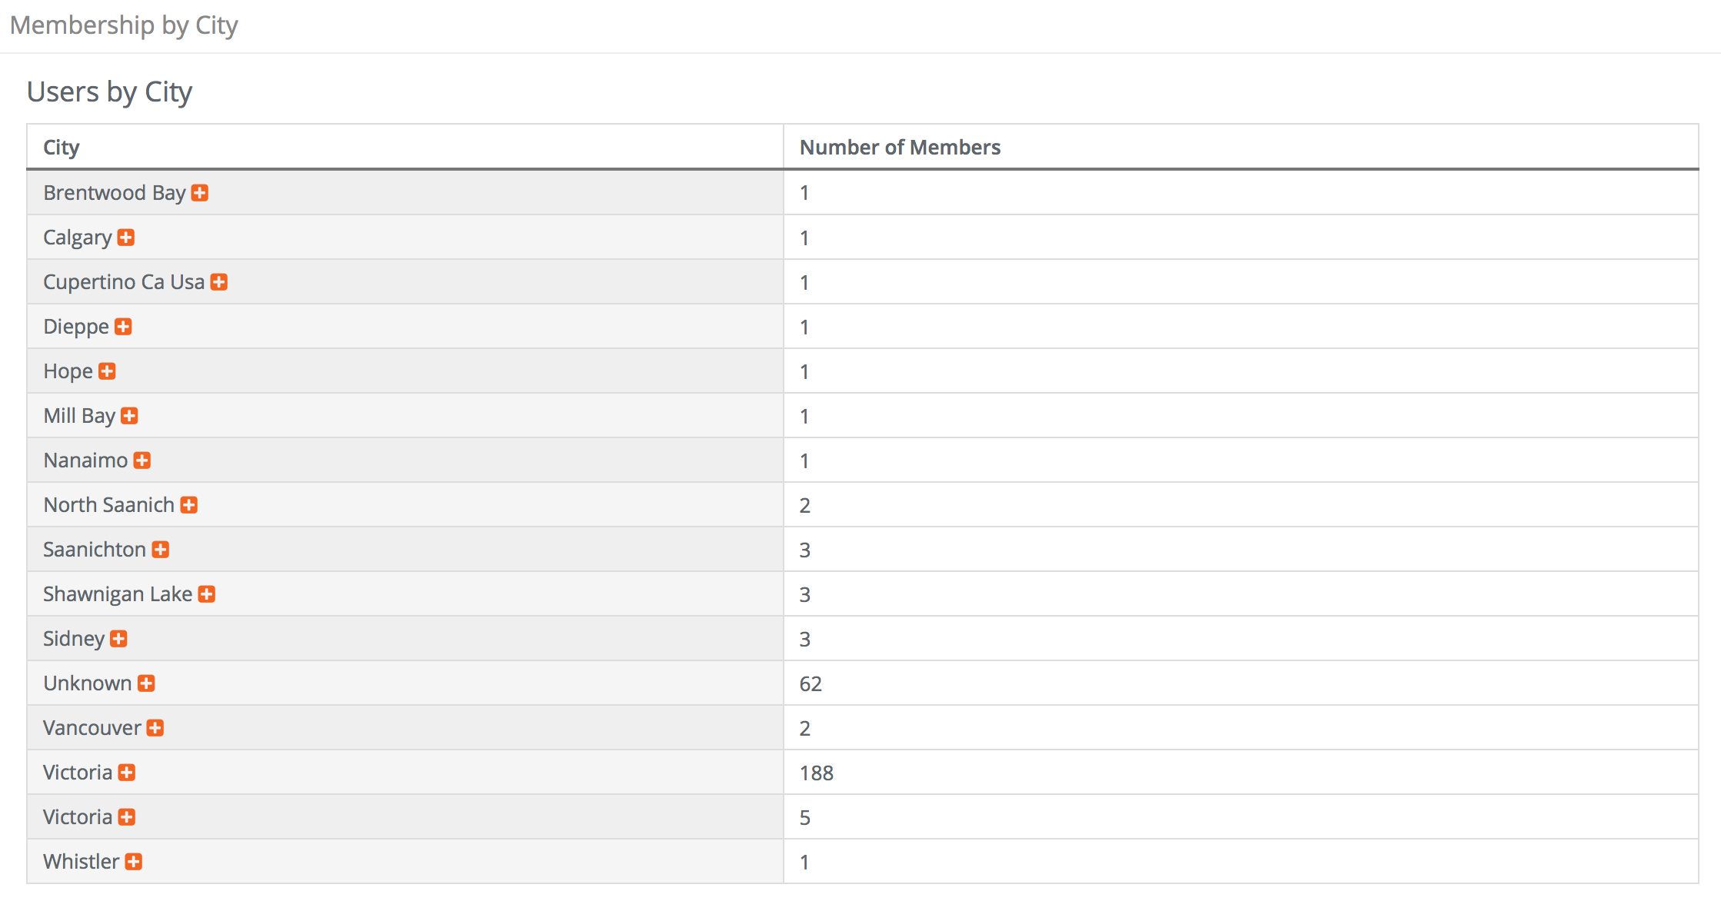Click the orange plus next to Saanichton
Image resolution: width=1721 pixels, height=901 pixels.
[x=161, y=550]
